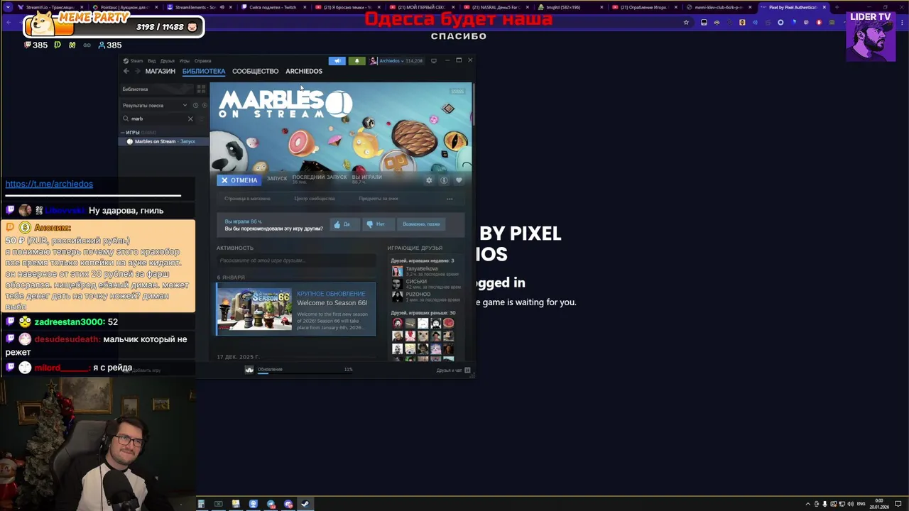The height and width of the screenshot is (511, 909).
Task: Open the Друзья menu
Action: coord(168,61)
